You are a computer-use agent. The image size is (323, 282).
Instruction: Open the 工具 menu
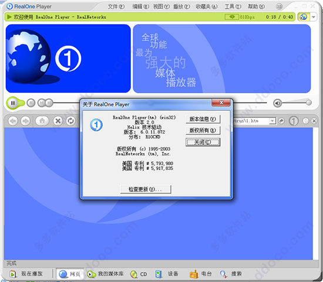click(233, 6)
